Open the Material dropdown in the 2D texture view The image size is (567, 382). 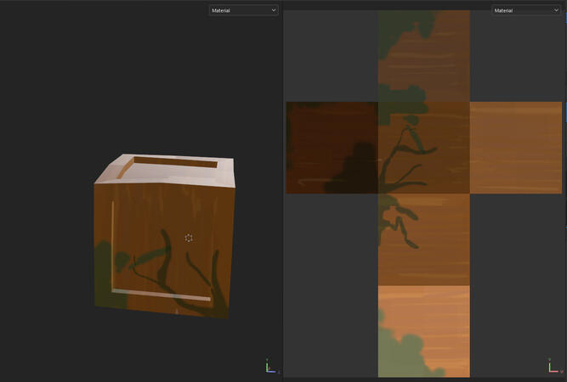point(526,10)
